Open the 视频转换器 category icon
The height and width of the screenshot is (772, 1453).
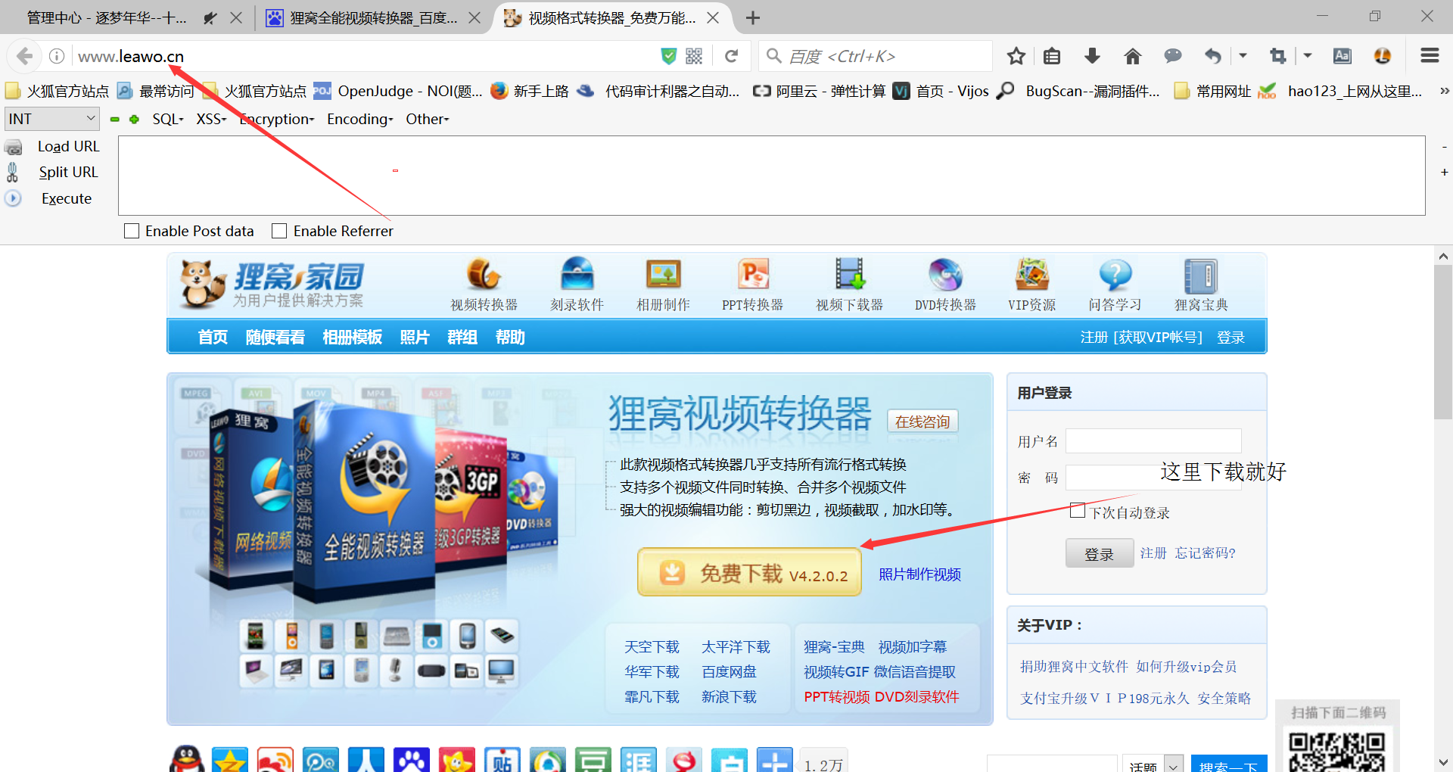484,285
